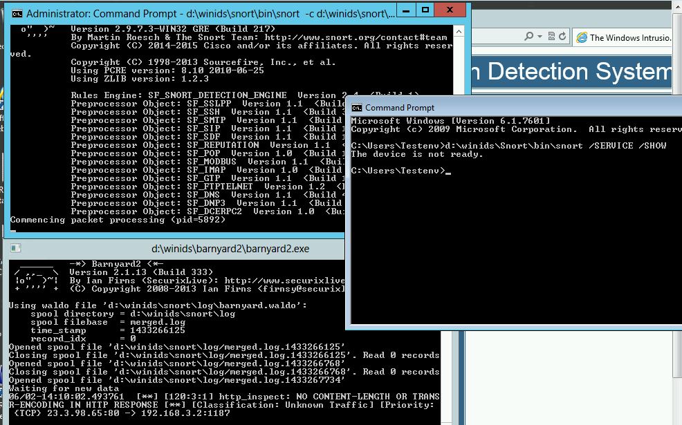Click the barnyard2.exe window system icon

click(x=15, y=249)
